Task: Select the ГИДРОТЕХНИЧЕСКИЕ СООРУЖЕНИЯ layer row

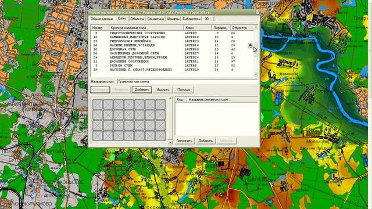Action: [x=172, y=33]
